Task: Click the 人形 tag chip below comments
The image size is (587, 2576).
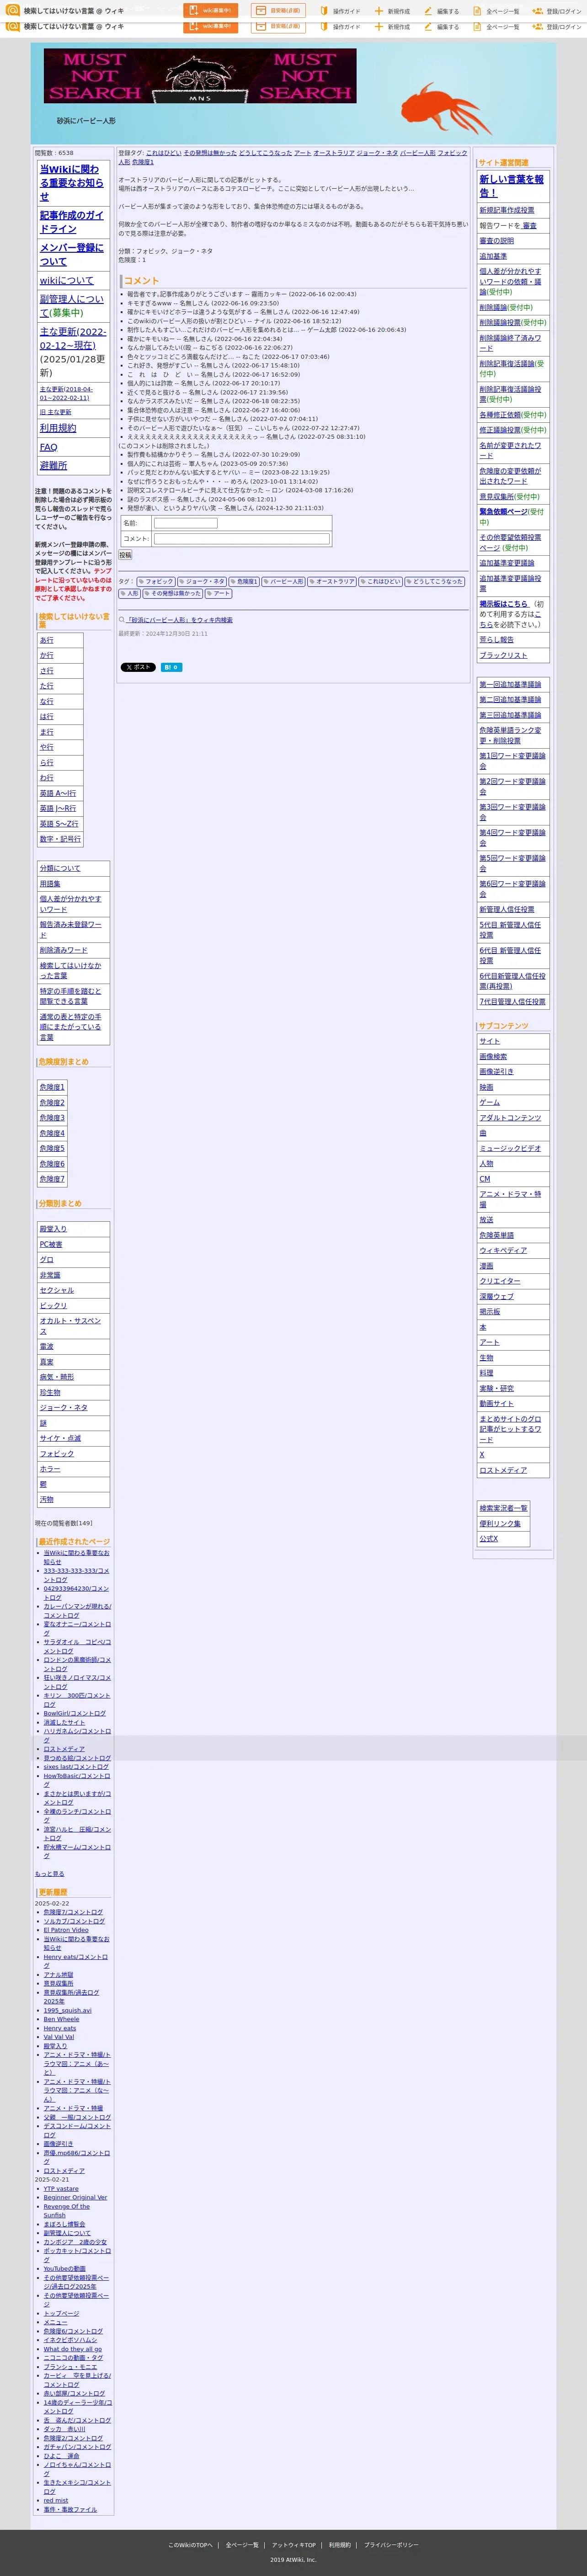Action: (130, 594)
